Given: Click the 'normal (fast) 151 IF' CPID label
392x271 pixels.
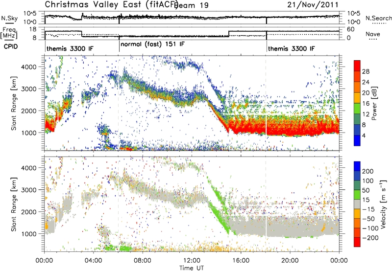Looking at the screenshot, I should pyautogui.click(x=152, y=45).
